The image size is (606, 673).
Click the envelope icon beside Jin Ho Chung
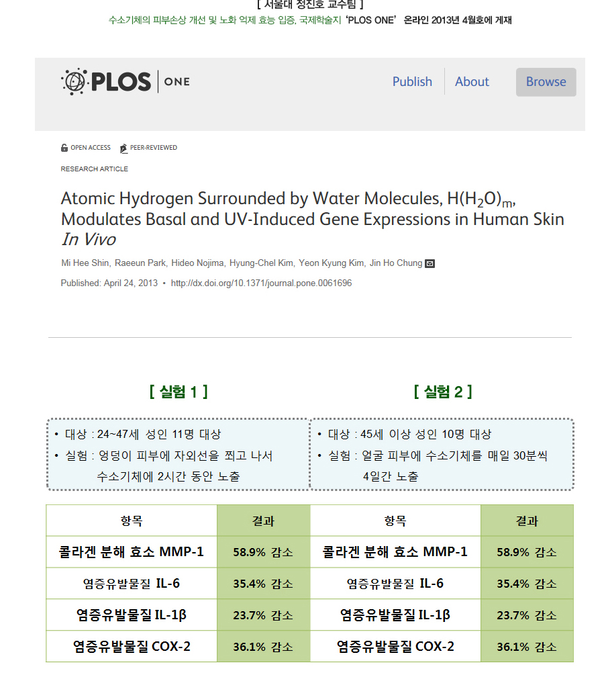(430, 263)
